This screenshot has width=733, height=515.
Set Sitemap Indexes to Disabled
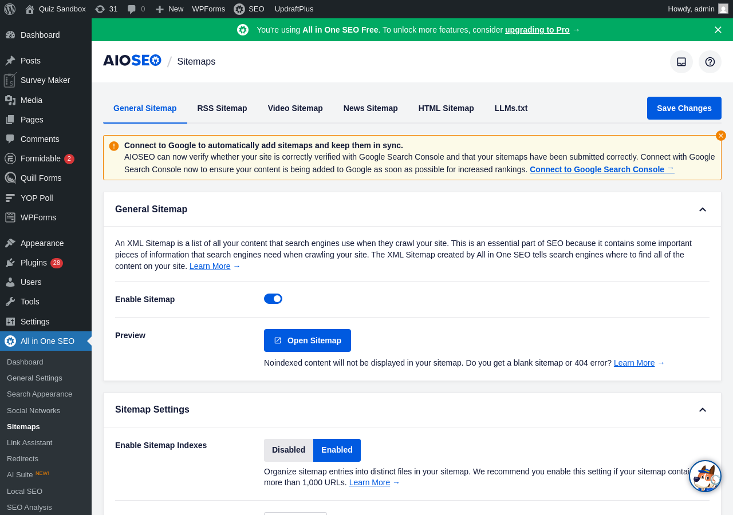click(x=289, y=450)
